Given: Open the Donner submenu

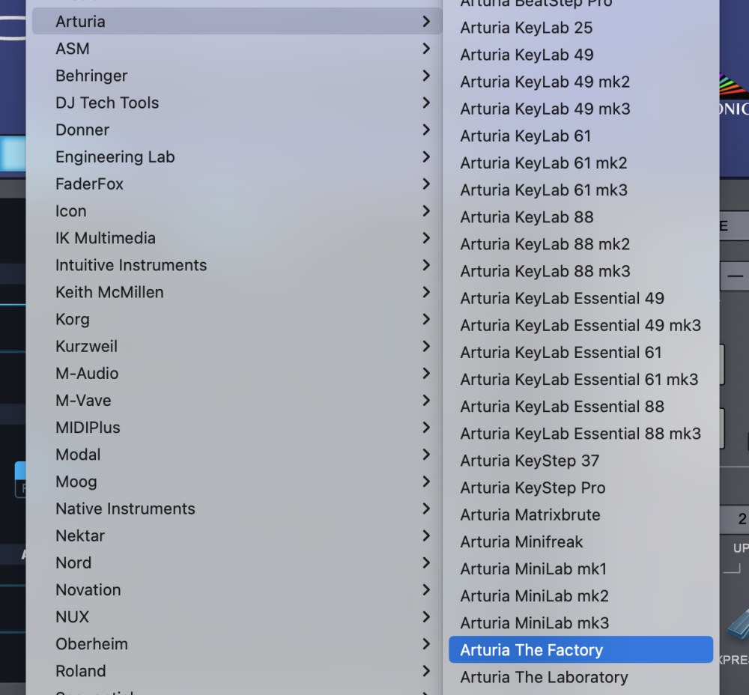Looking at the screenshot, I should [x=237, y=130].
